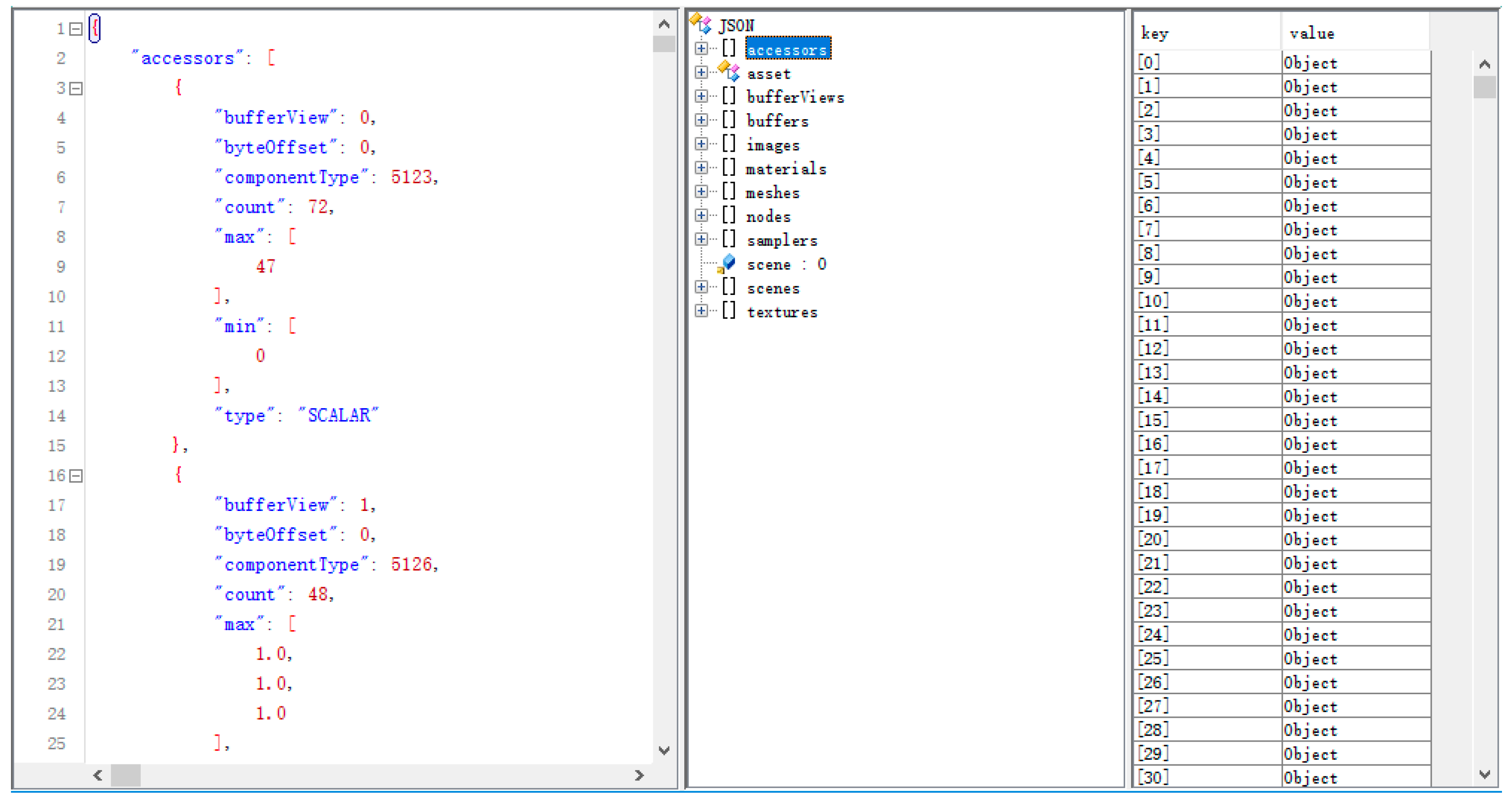Collapse the code fold at line 3
The height and width of the screenshot is (800, 1507).
76,88
